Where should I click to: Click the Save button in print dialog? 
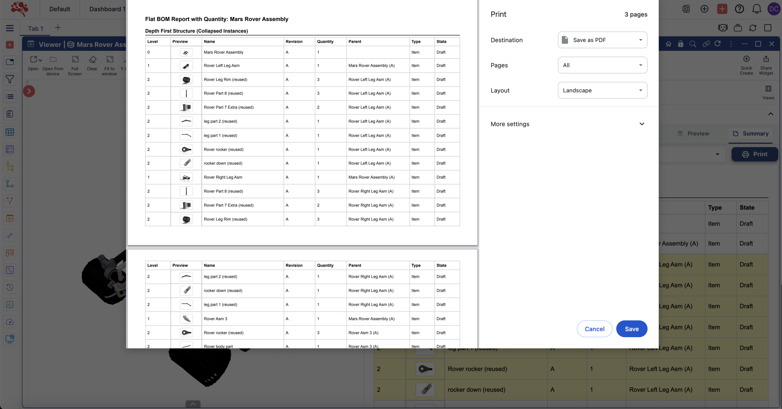pos(632,329)
